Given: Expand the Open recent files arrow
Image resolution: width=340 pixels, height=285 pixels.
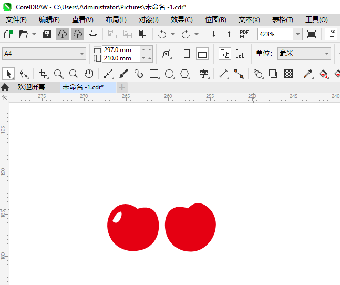Looking at the screenshot, I should tap(34, 34).
